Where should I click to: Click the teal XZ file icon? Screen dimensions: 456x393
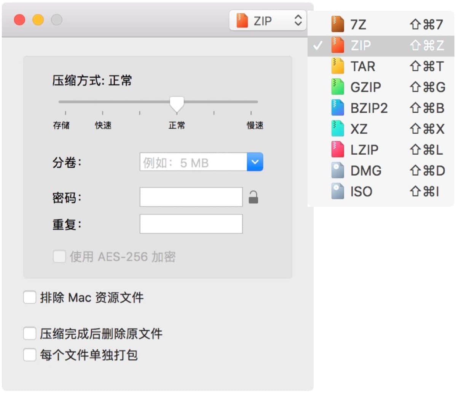[x=337, y=129]
